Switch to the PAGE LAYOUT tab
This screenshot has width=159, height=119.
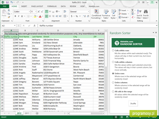point(37,6)
